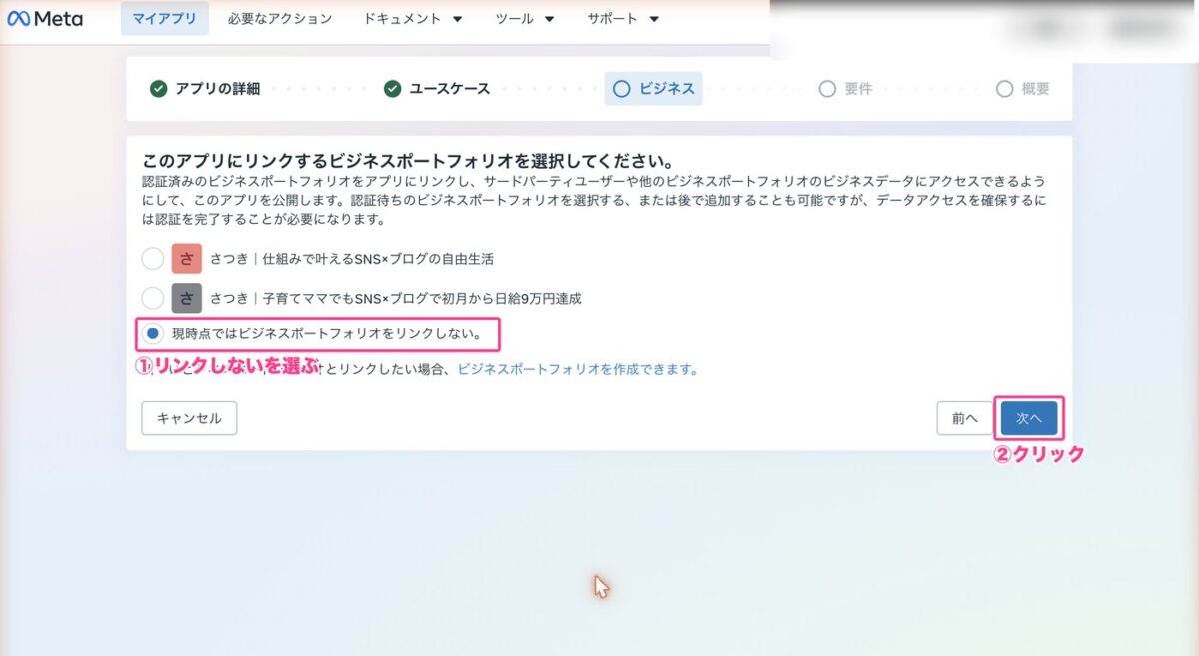
Task: Select the アプリの詳細 step
Action: tap(205, 89)
